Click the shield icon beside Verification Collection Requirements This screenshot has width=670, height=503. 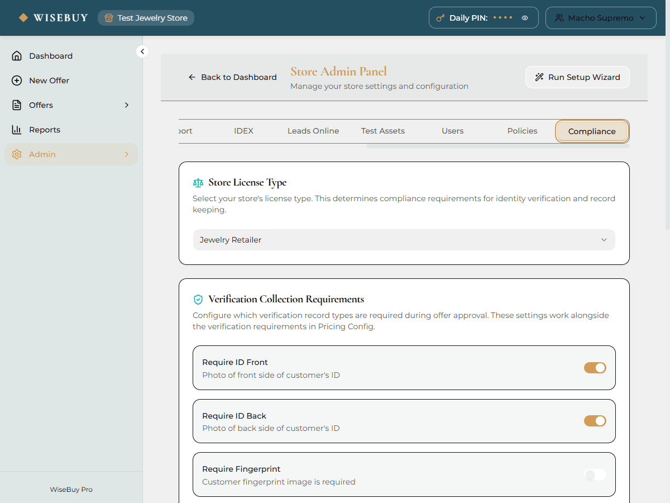coord(198,299)
